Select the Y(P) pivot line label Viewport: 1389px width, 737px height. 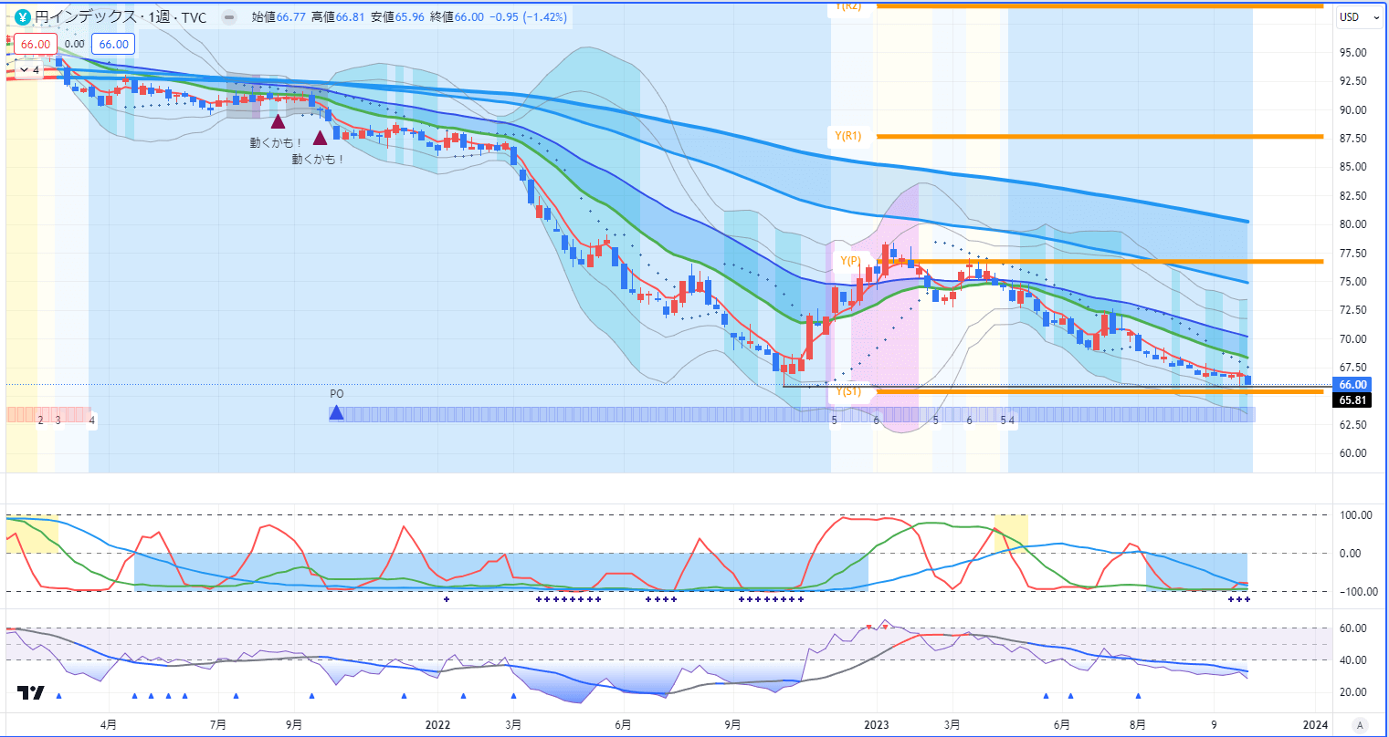click(x=850, y=261)
